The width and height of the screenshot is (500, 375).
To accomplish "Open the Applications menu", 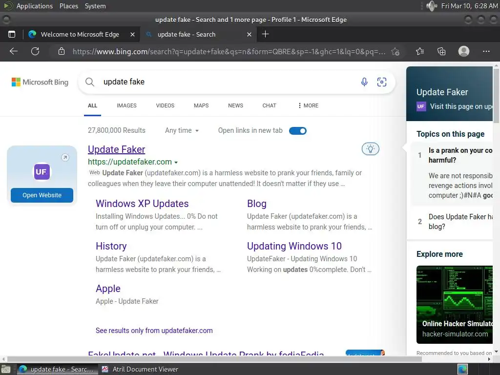I will (35, 6).
